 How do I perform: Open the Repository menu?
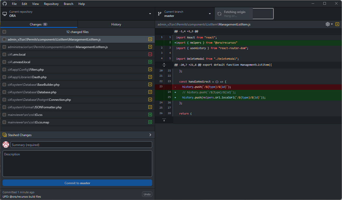click(51, 4)
